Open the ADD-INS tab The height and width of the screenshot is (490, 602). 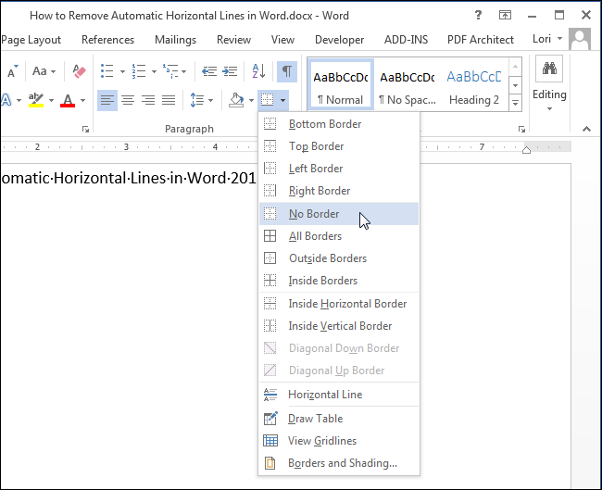point(407,40)
